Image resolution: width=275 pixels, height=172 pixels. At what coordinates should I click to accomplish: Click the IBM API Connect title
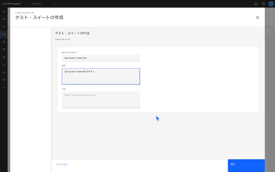click(12, 4)
